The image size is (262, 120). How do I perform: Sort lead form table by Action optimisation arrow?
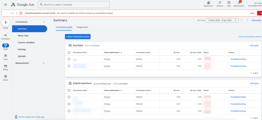[x=121, y=90]
